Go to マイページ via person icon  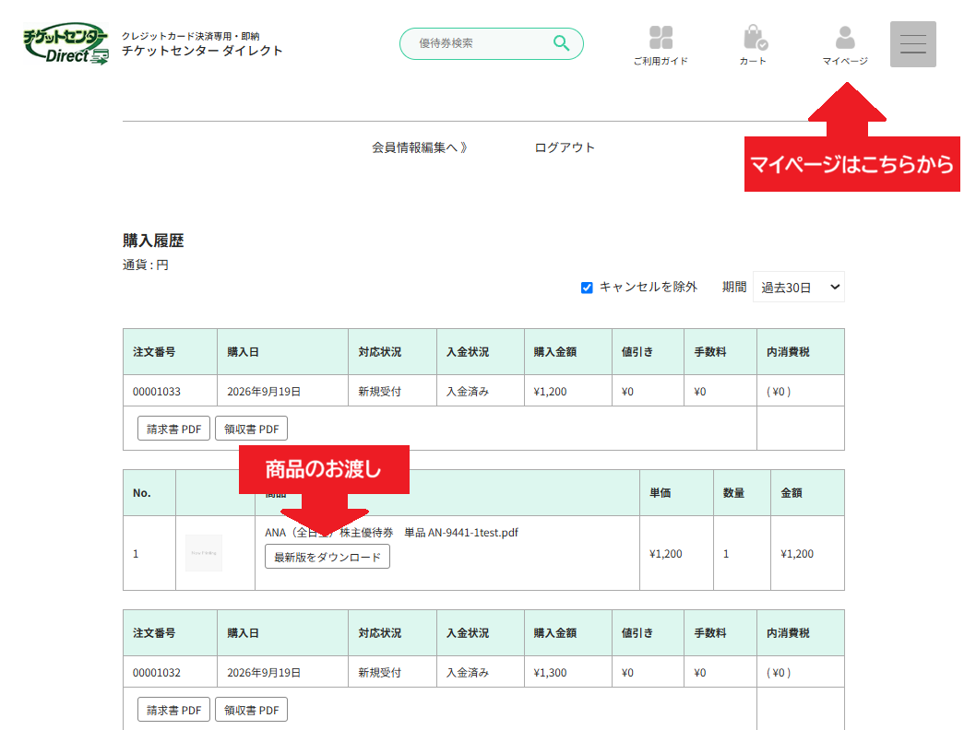[x=845, y=45]
